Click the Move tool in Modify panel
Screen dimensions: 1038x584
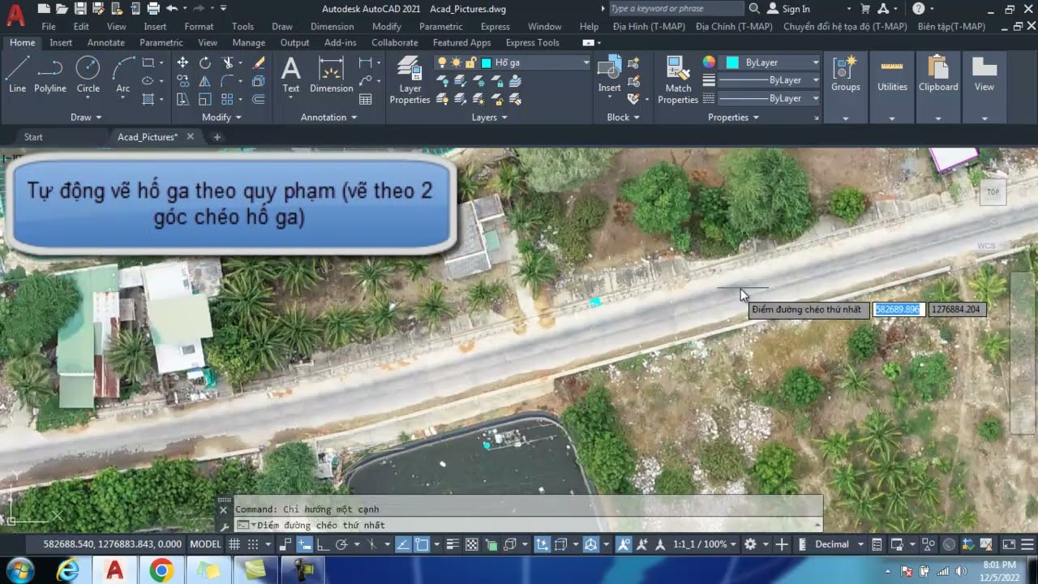(x=182, y=62)
